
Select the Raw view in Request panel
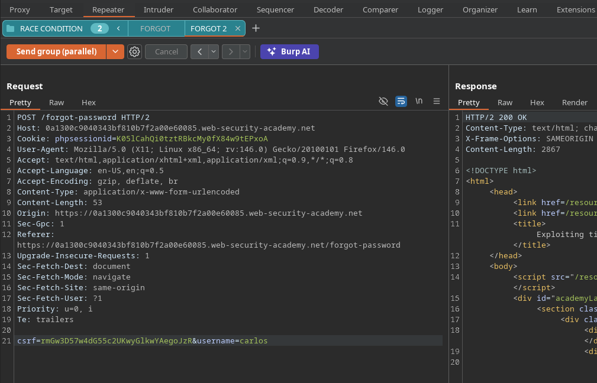(57, 102)
